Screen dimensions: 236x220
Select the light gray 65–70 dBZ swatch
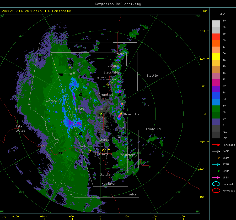pyautogui.click(x=216, y=30)
